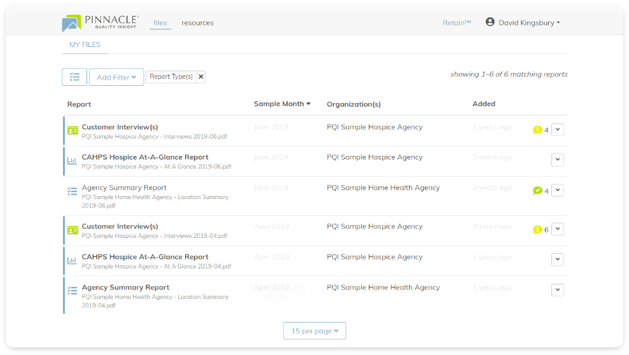
Task: Click the user avatar icon beside David Kingsbury
Action: [x=490, y=22]
